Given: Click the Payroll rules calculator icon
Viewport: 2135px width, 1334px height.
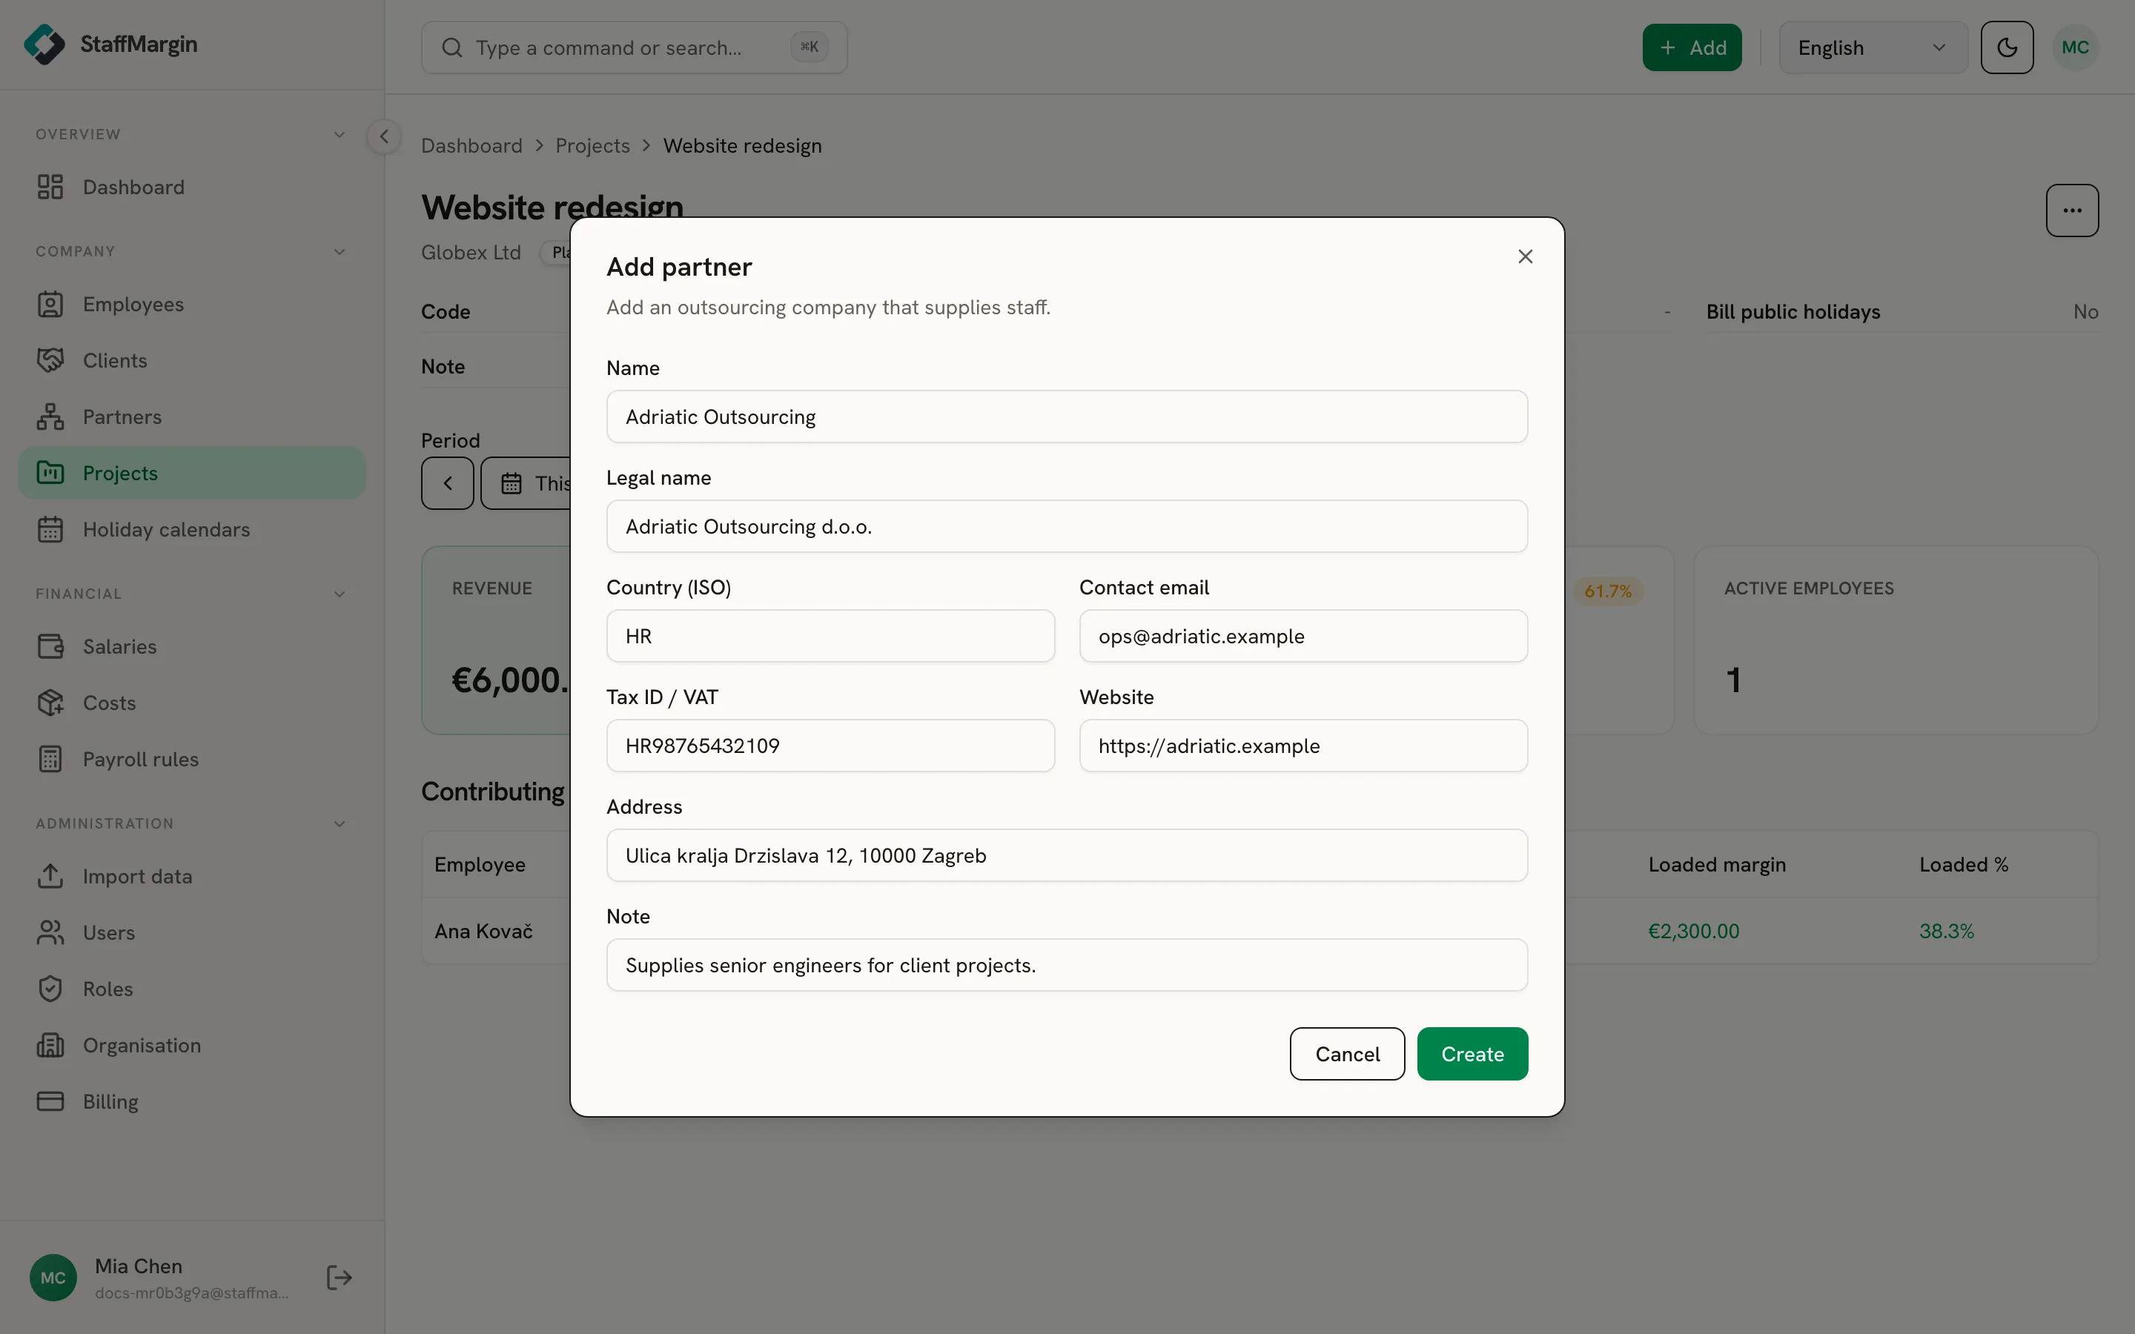Looking at the screenshot, I should (50, 760).
